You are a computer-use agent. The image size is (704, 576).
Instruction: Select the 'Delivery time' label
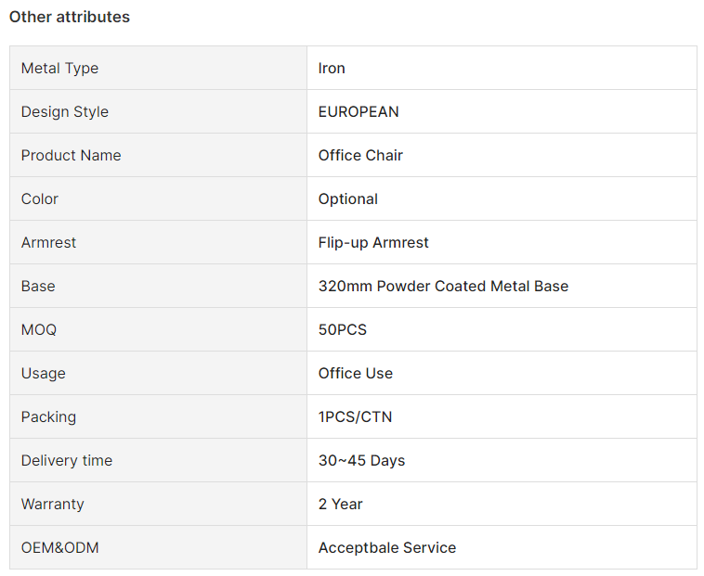67,460
